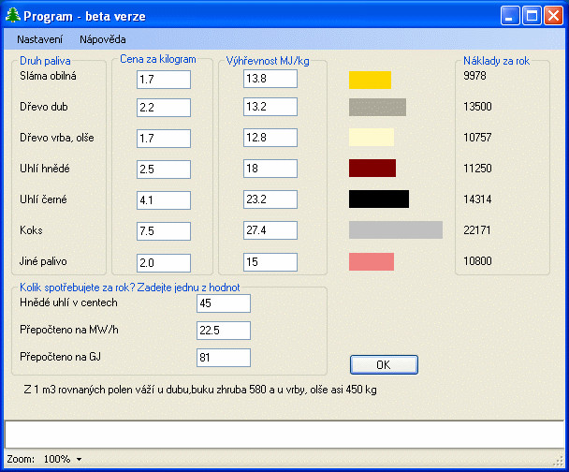569x472 pixels.
Task: Maximize the Program - beta verze window
Action: point(532,16)
